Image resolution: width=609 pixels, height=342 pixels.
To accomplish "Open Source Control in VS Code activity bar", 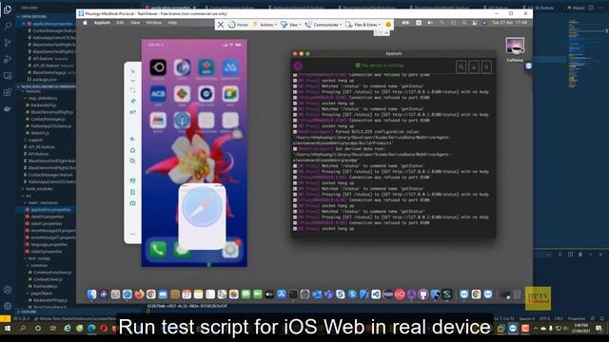I will [x=8, y=43].
